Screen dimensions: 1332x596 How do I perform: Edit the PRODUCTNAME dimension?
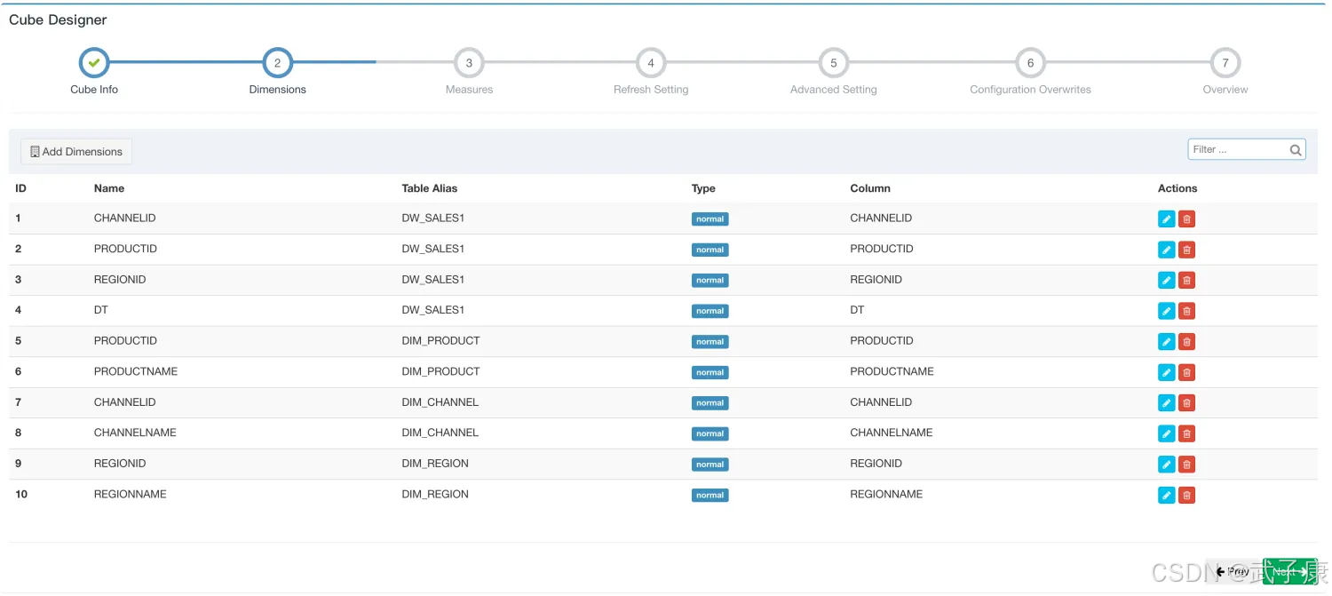pos(1166,372)
